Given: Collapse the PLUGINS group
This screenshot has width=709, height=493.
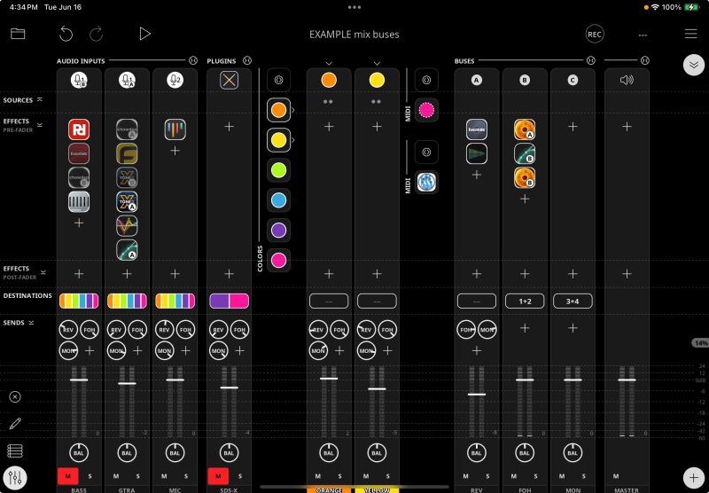Looking at the screenshot, I should [x=247, y=60].
